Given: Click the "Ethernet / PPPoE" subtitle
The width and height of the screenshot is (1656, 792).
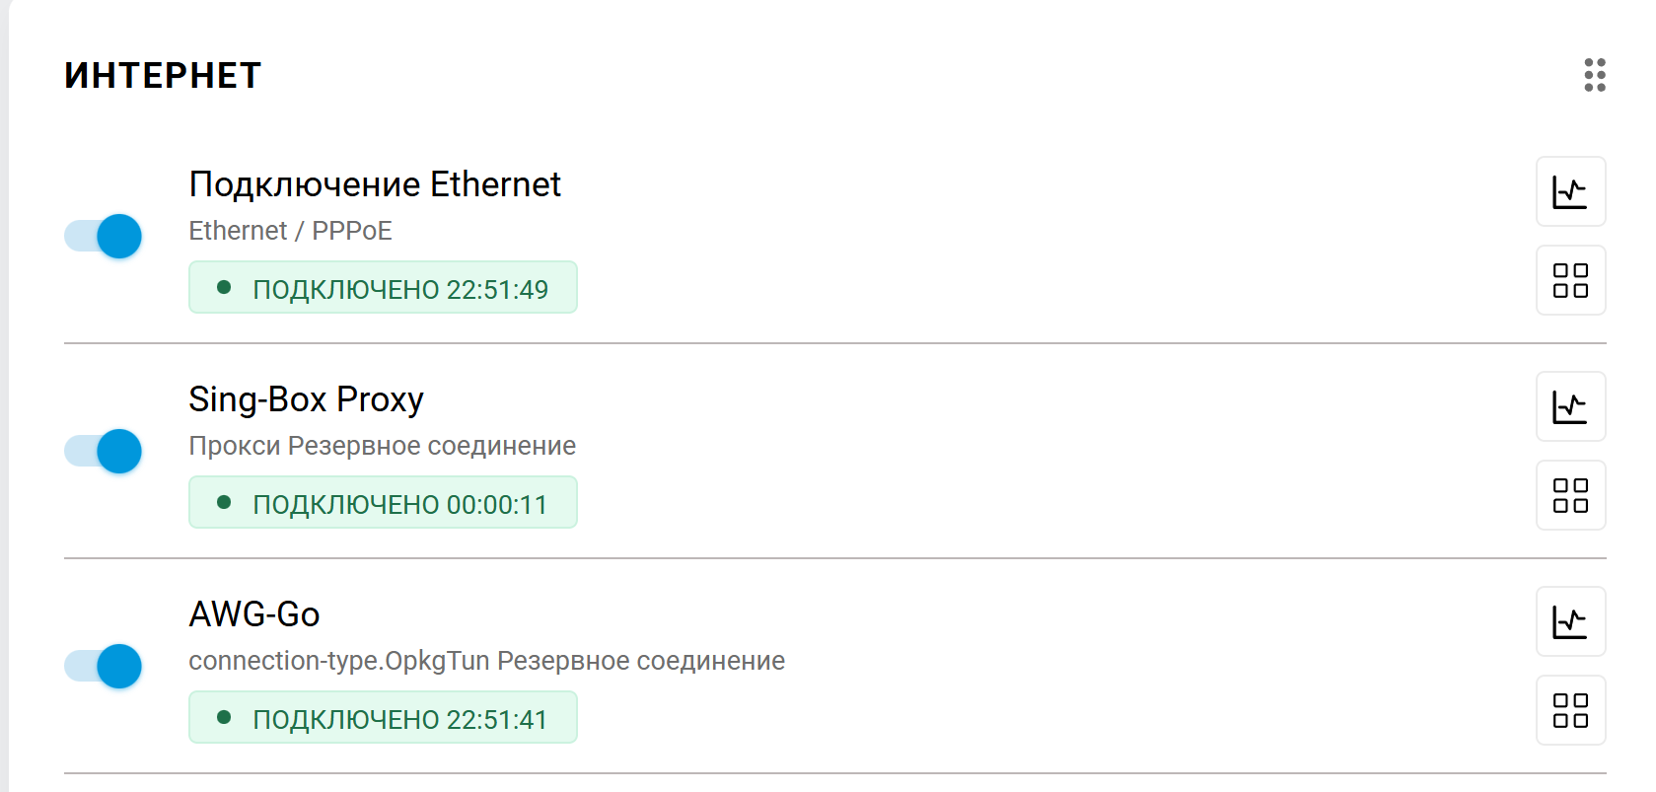Looking at the screenshot, I should [290, 231].
